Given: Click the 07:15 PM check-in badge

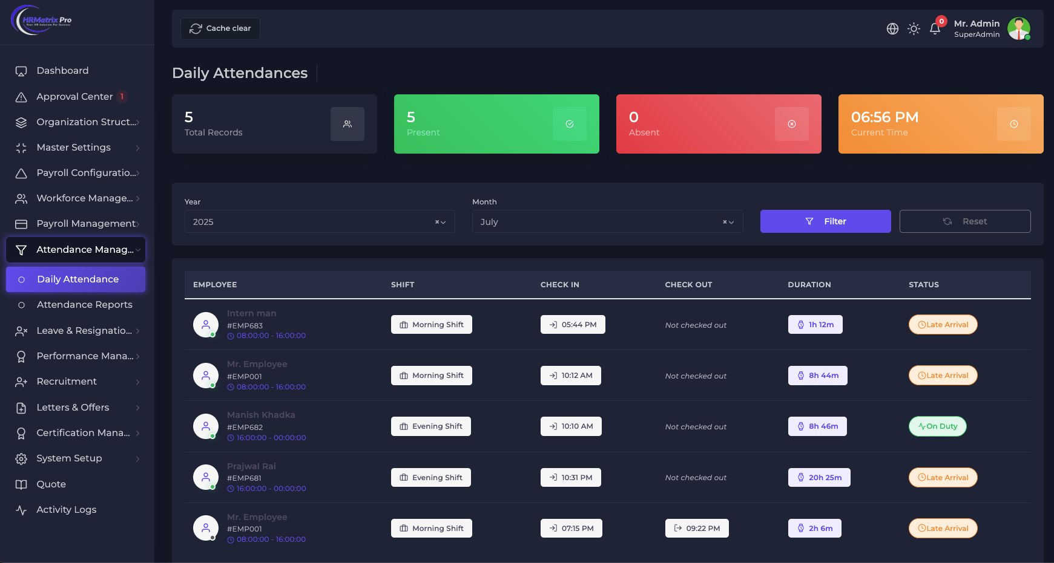Looking at the screenshot, I should [x=571, y=529].
